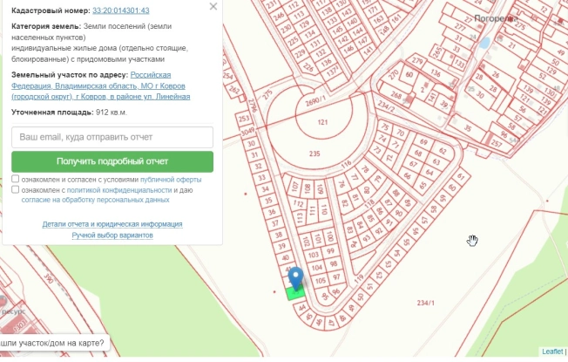The width and height of the screenshot is (568, 362).
Task: Expand 'Детали отчета и юридическая информация'
Action: (112, 224)
